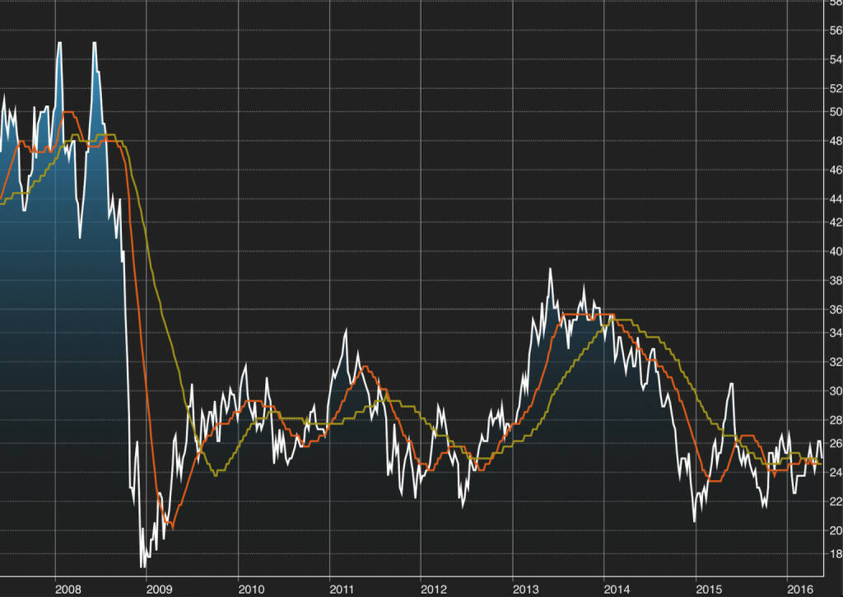843x597 pixels.
Task: Select the 20 level on the right scale
Action: [836, 530]
